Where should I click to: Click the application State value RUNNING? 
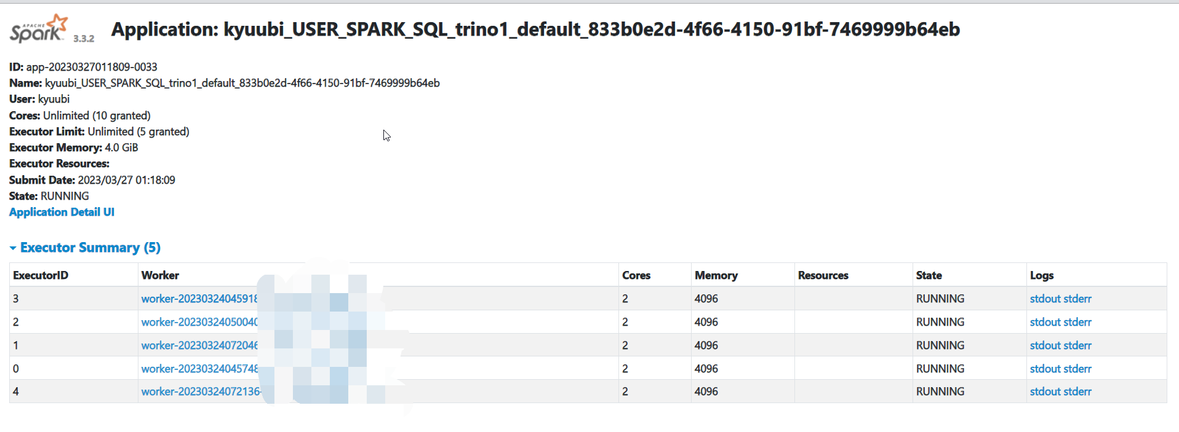point(65,196)
